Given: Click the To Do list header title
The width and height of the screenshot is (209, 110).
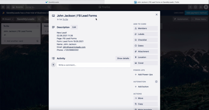Looking at the screenshot, I should pos(6,26).
